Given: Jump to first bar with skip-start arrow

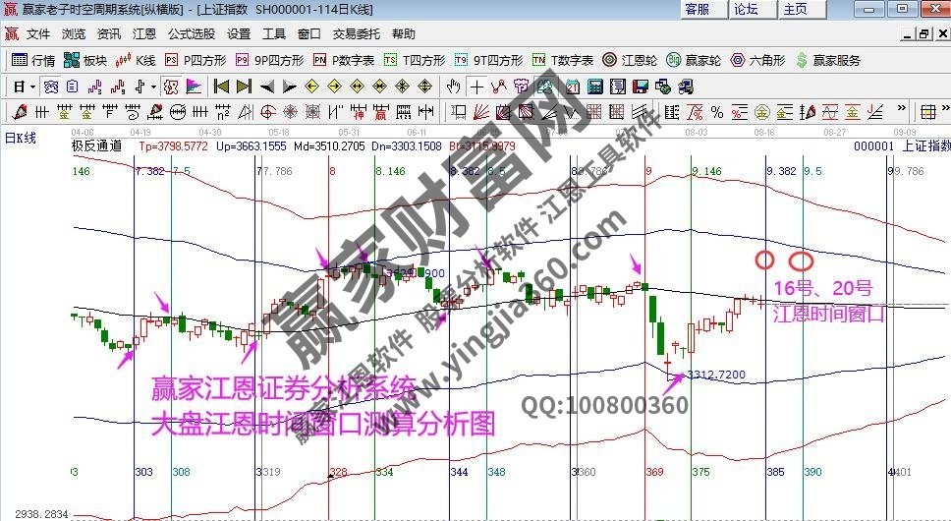Looking at the screenshot, I should click(x=221, y=86).
